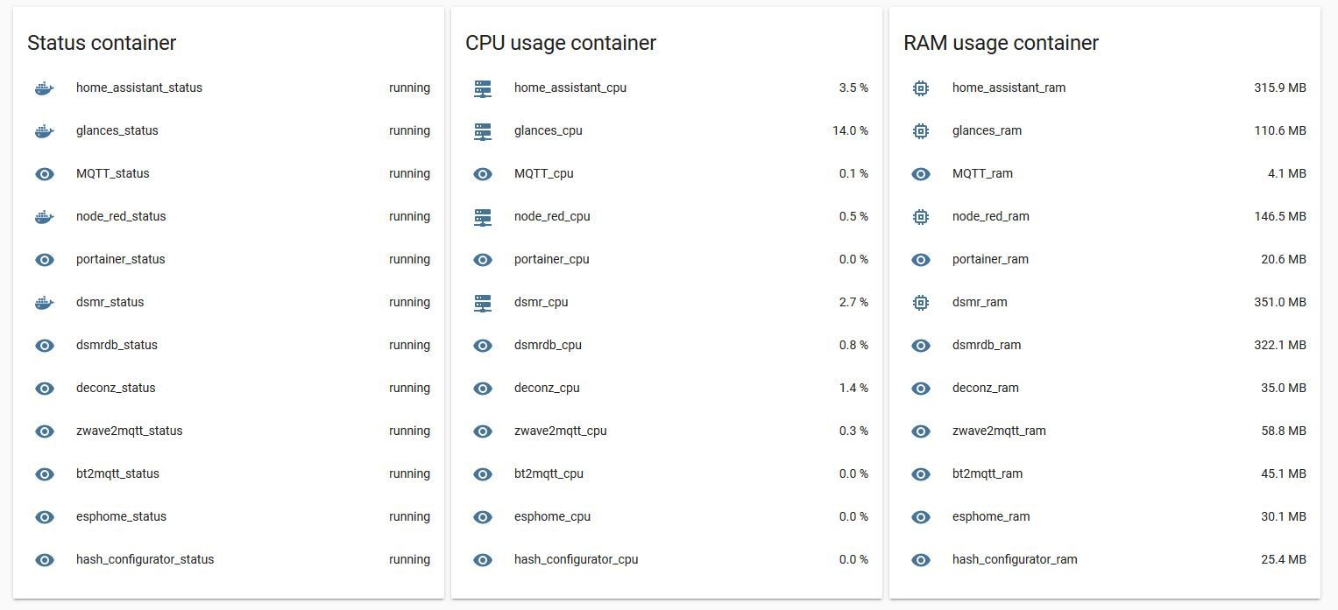This screenshot has width=1338, height=610.
Task: Open the glances_cpu entity details
Action: click(548, 130)
